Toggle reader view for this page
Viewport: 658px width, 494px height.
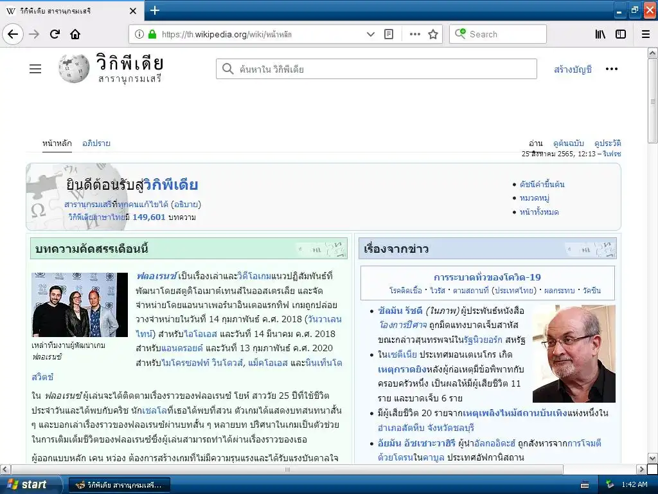(x=389, y=34)
